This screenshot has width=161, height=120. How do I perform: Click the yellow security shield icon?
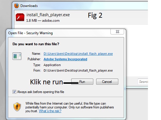[17, 107]
